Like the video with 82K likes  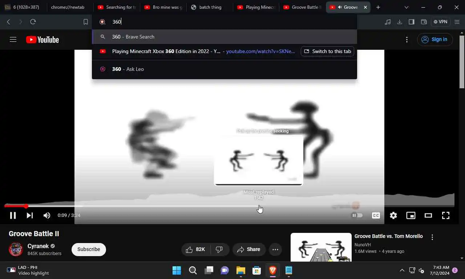click(196, 249)
